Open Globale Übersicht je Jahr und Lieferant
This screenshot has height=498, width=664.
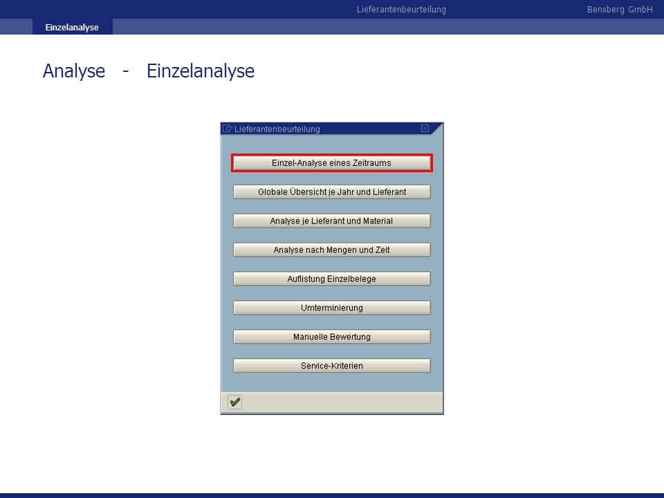pyautogui.click(x=331, y=192)
